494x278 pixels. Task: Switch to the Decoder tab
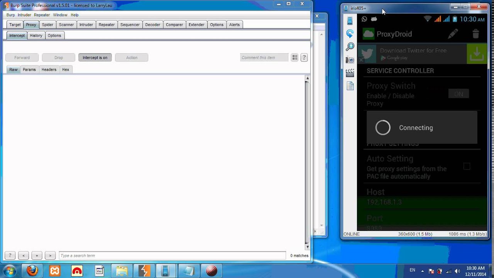pos(152,25)
